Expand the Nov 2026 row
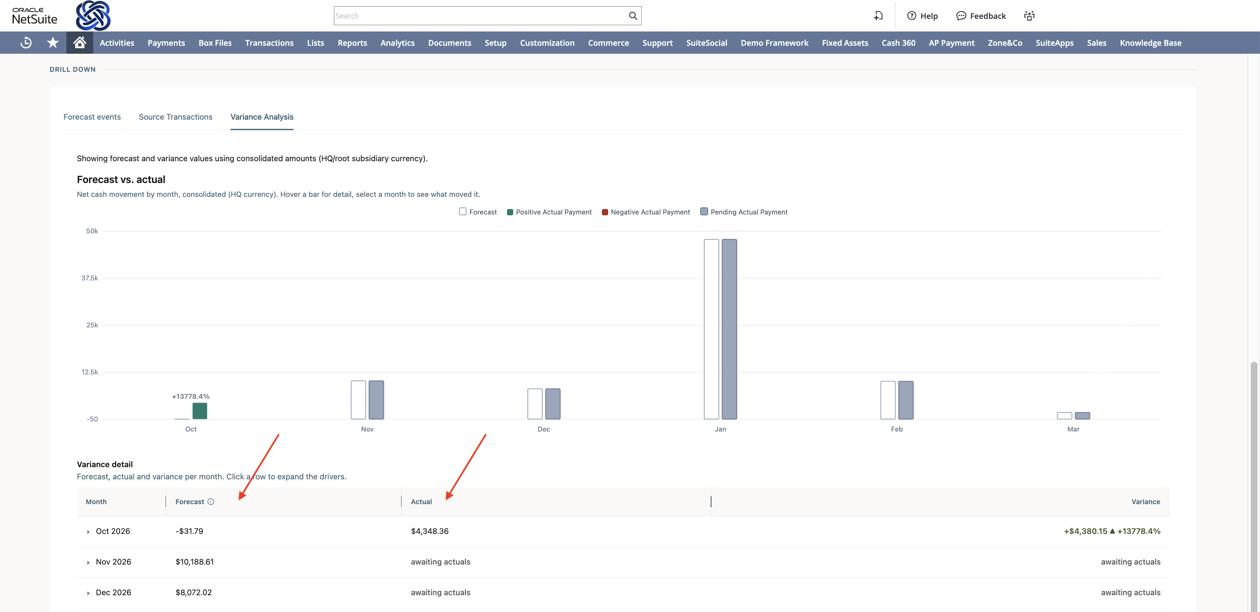1260x612 pixels. click(88, 562)
